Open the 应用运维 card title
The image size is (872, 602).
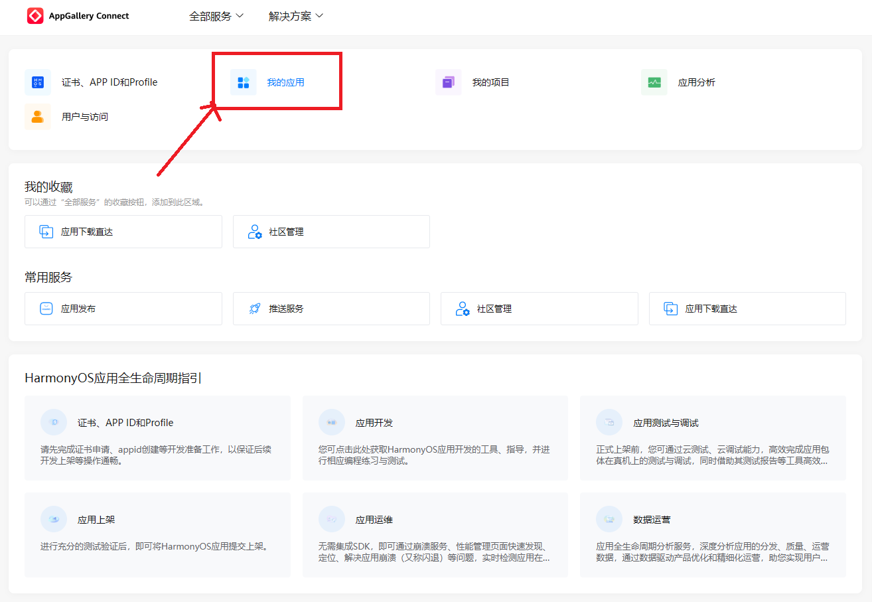[374, 520]
